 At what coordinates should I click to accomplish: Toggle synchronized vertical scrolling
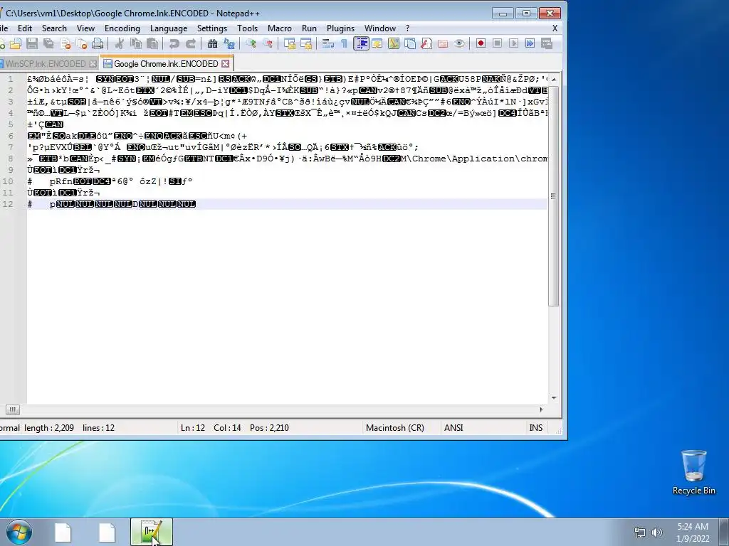pyautogui.click(x=290, y=43)
